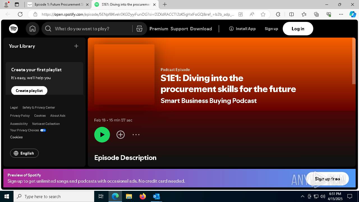Click plus icon in Your Library

[76, 46]
